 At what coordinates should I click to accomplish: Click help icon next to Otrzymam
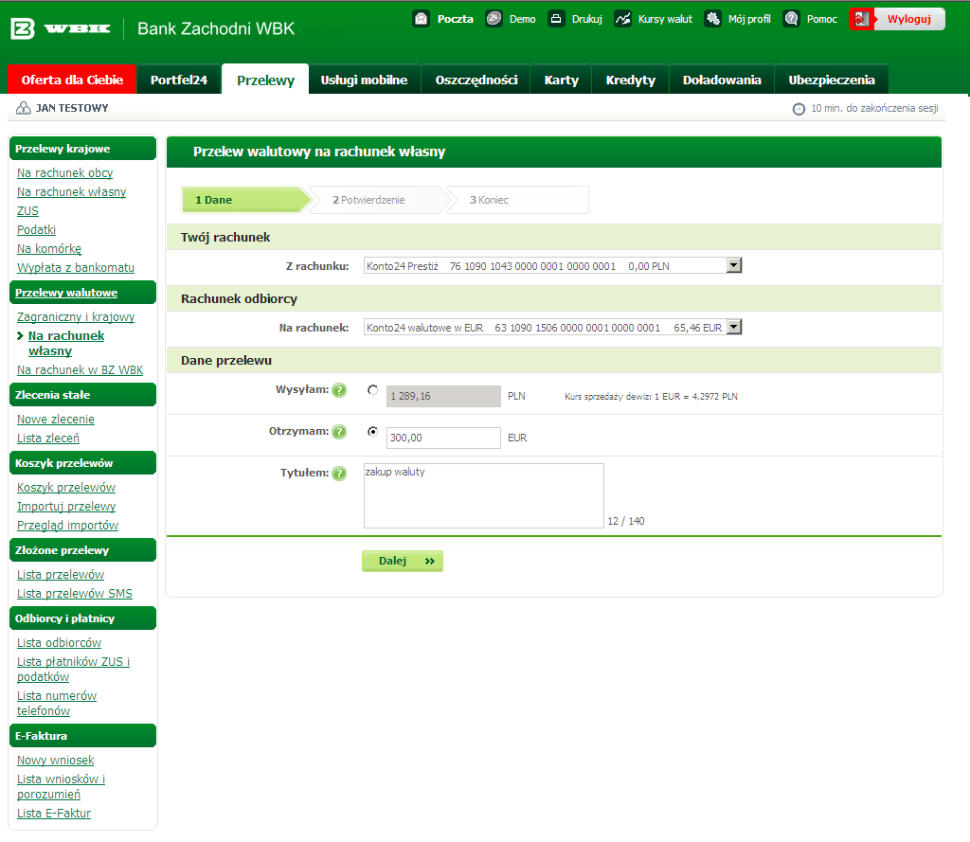point(339,432)
